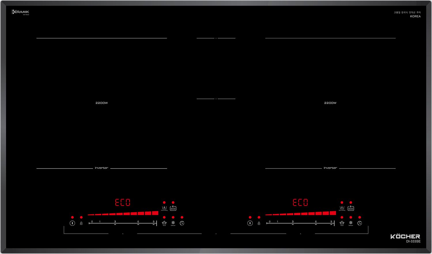The image size is (432, 254).
Task: Tap the right zone child lock icon
Action: pyautogui.click(x=259, y=223)
